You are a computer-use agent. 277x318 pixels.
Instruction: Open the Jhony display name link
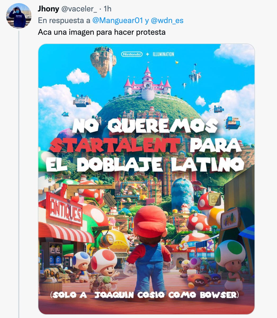(48, 9)
